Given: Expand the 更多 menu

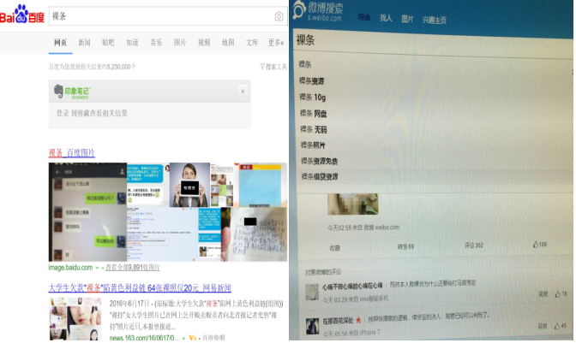Looking at the screenshot, I should tap(275, 43).
